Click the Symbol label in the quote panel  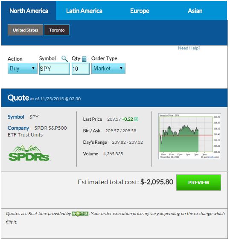point(16,117)
